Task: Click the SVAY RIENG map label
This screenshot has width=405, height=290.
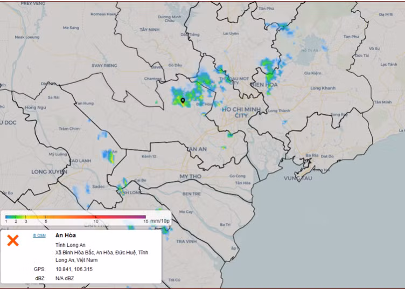Action: pos(104,65)
